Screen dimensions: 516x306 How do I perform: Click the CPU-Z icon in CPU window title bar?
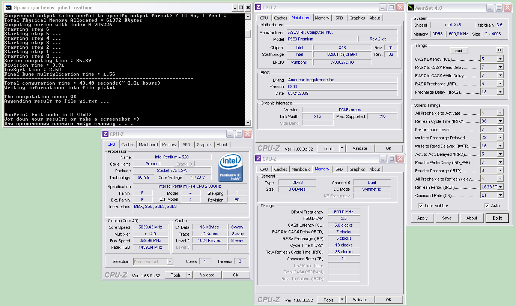click(x=105, y=134)
